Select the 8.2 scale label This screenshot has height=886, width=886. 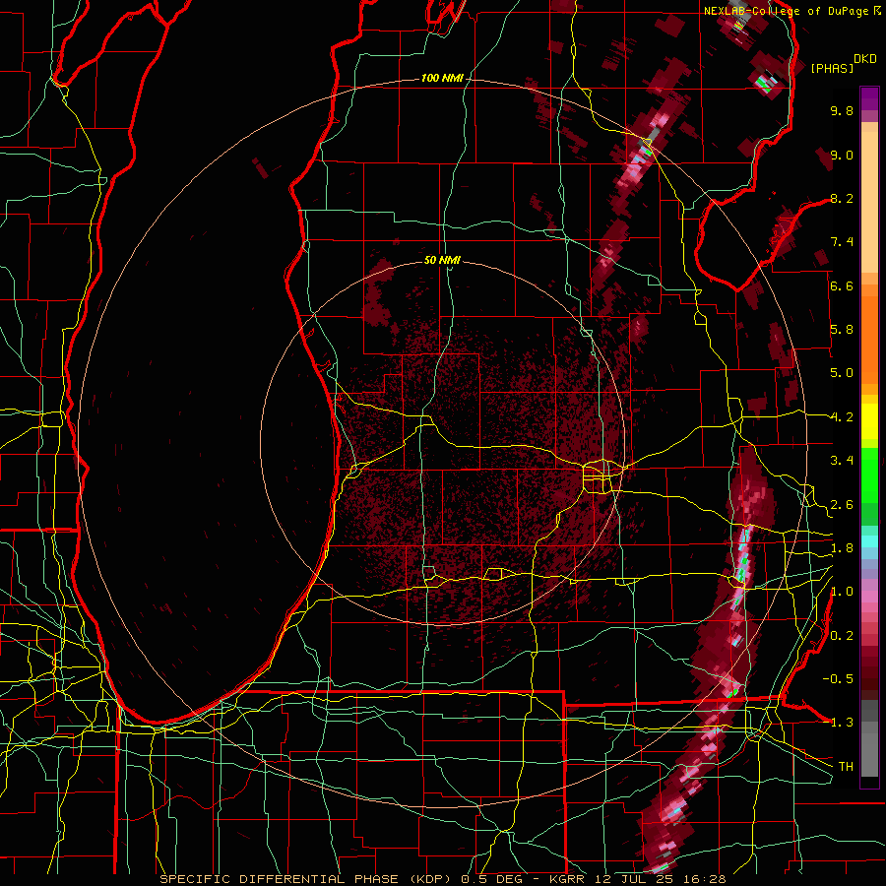(842, 198)
